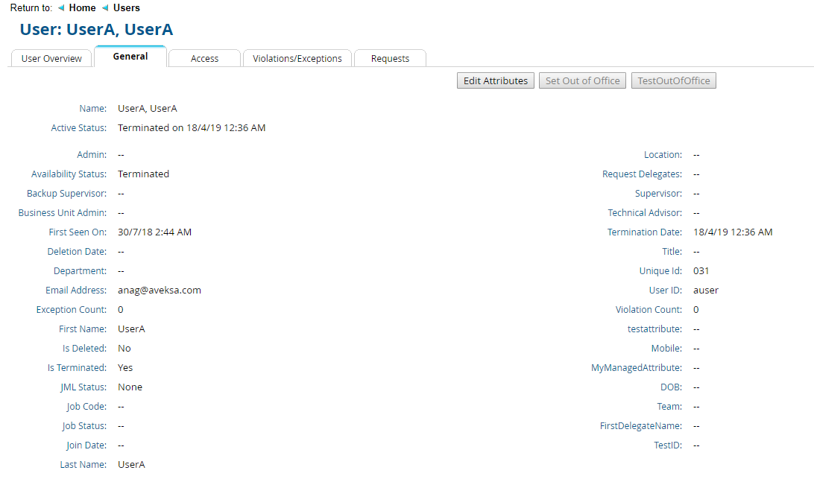
Task: Select the Requests tab
Action: click(x=390, y=58)
